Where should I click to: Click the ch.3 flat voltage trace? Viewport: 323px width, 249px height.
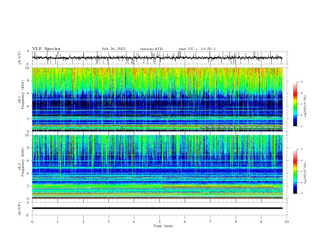(157, 208)
